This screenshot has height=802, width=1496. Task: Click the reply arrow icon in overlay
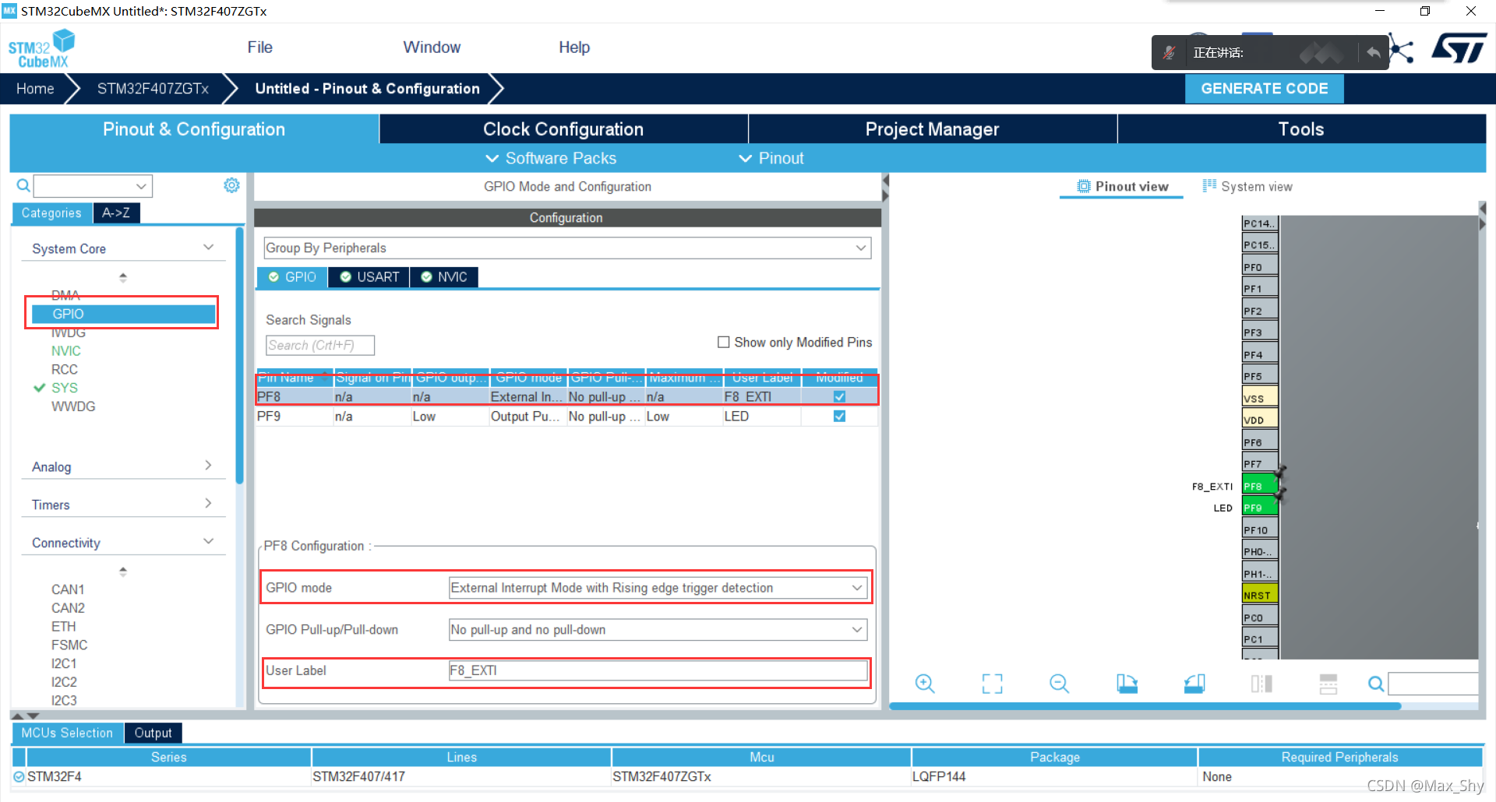pos(1373,53)
